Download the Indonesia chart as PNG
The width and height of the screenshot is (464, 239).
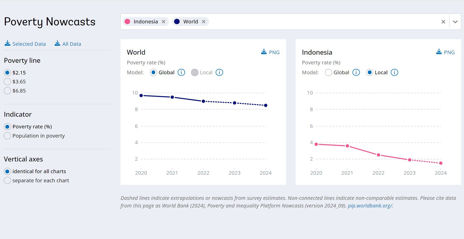point(445,52)
